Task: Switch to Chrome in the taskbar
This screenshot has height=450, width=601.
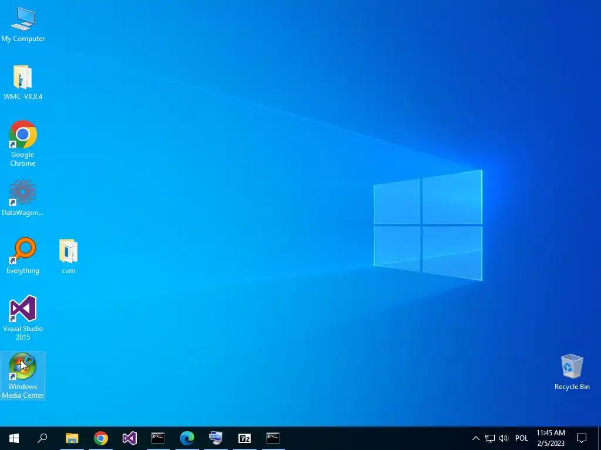Action: click(x=101, y=438)
